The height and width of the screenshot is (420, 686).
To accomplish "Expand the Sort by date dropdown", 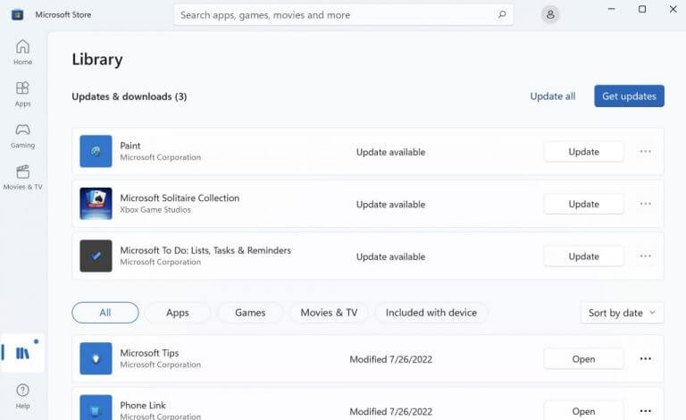I will pos(622,313).
